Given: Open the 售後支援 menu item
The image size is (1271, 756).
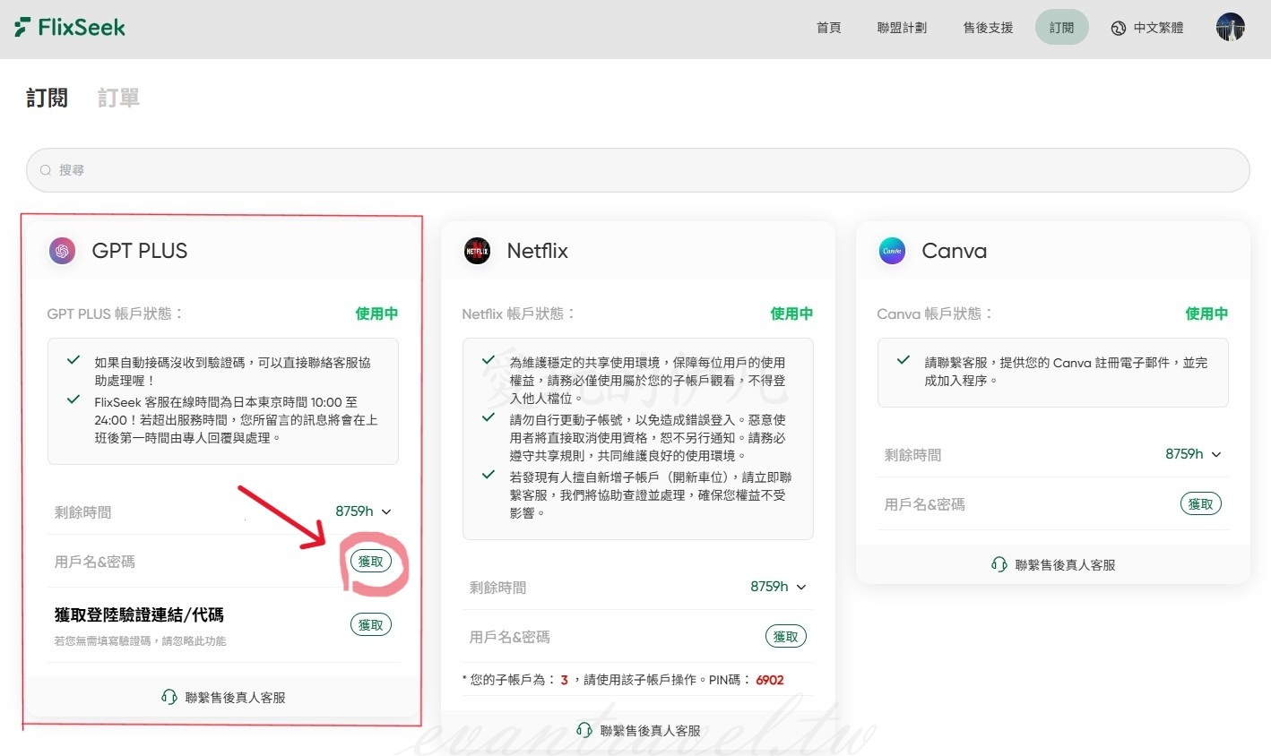Looking at the screenshot, I should pos(988,28).
